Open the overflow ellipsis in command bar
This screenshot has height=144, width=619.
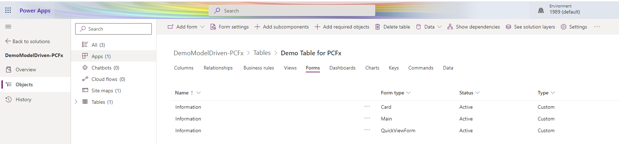pyautogui.click(x=597, y=27)
